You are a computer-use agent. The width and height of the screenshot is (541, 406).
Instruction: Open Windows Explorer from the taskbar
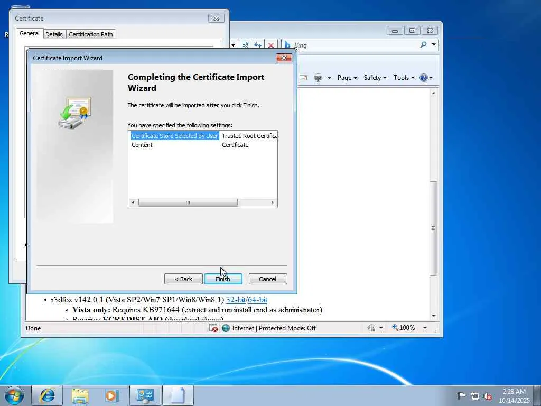coord(80,395)
